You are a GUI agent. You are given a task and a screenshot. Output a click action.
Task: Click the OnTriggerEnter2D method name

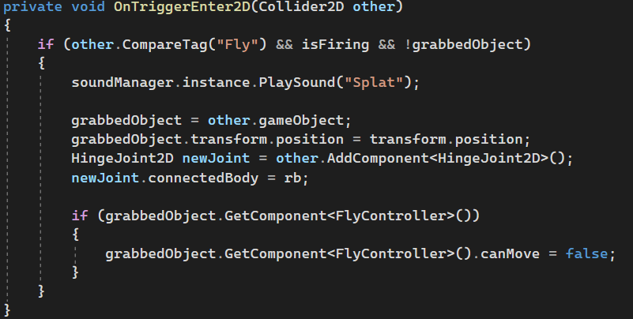[182, 7]
